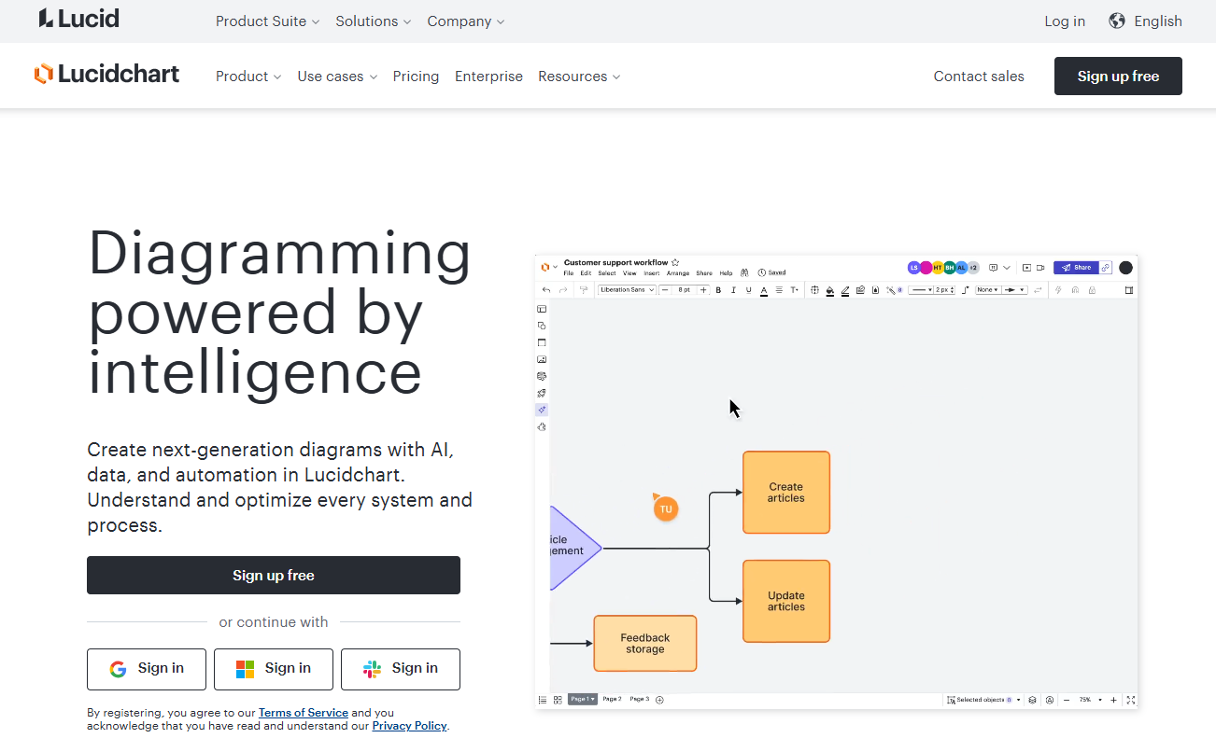Click the image icon in the left sidebar
The width and height of the screenshot is (1216, 752).
click(x=542, y=359)
